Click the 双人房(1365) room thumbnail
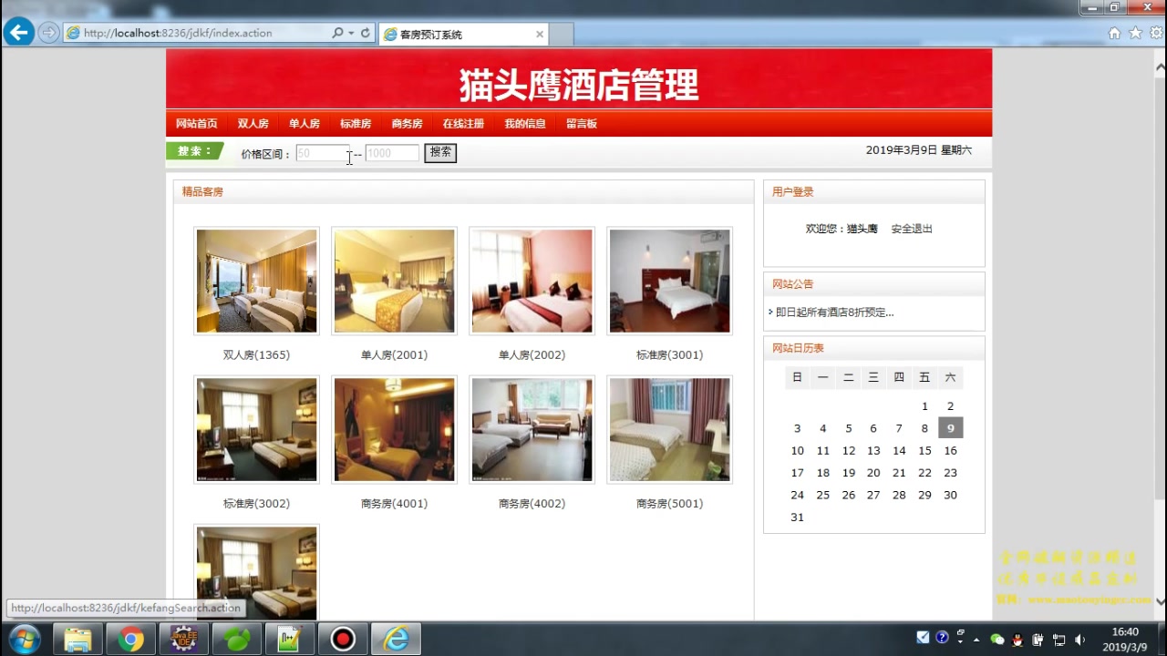The width and height of the screenshot is (1167, 656). coord(256,280)
